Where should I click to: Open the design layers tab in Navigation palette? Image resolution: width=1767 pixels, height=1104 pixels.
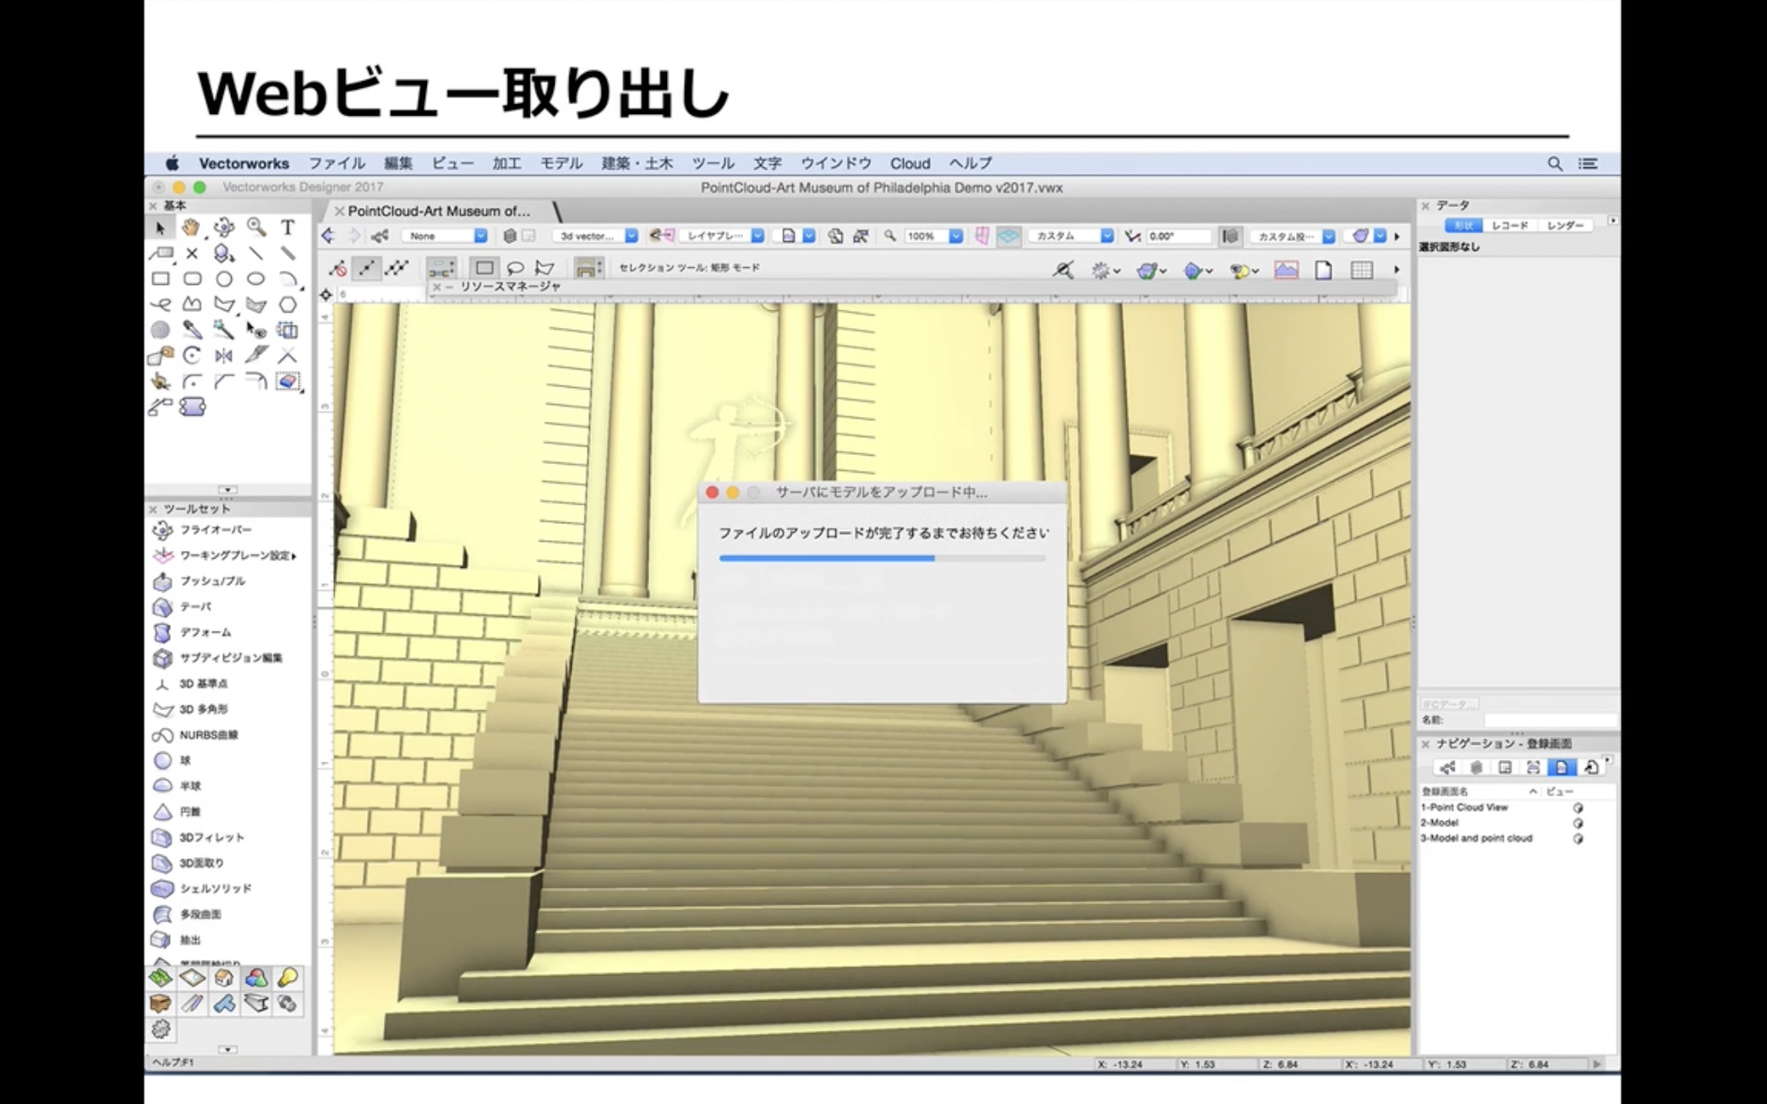(1476, 768)
